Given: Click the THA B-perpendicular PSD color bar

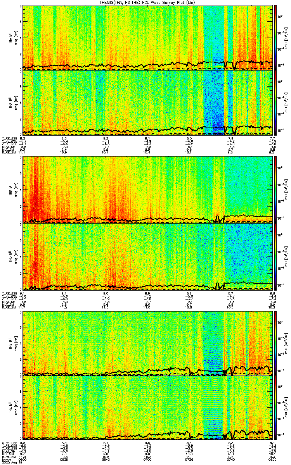Looking at the screenshot, I should [275, 38].
